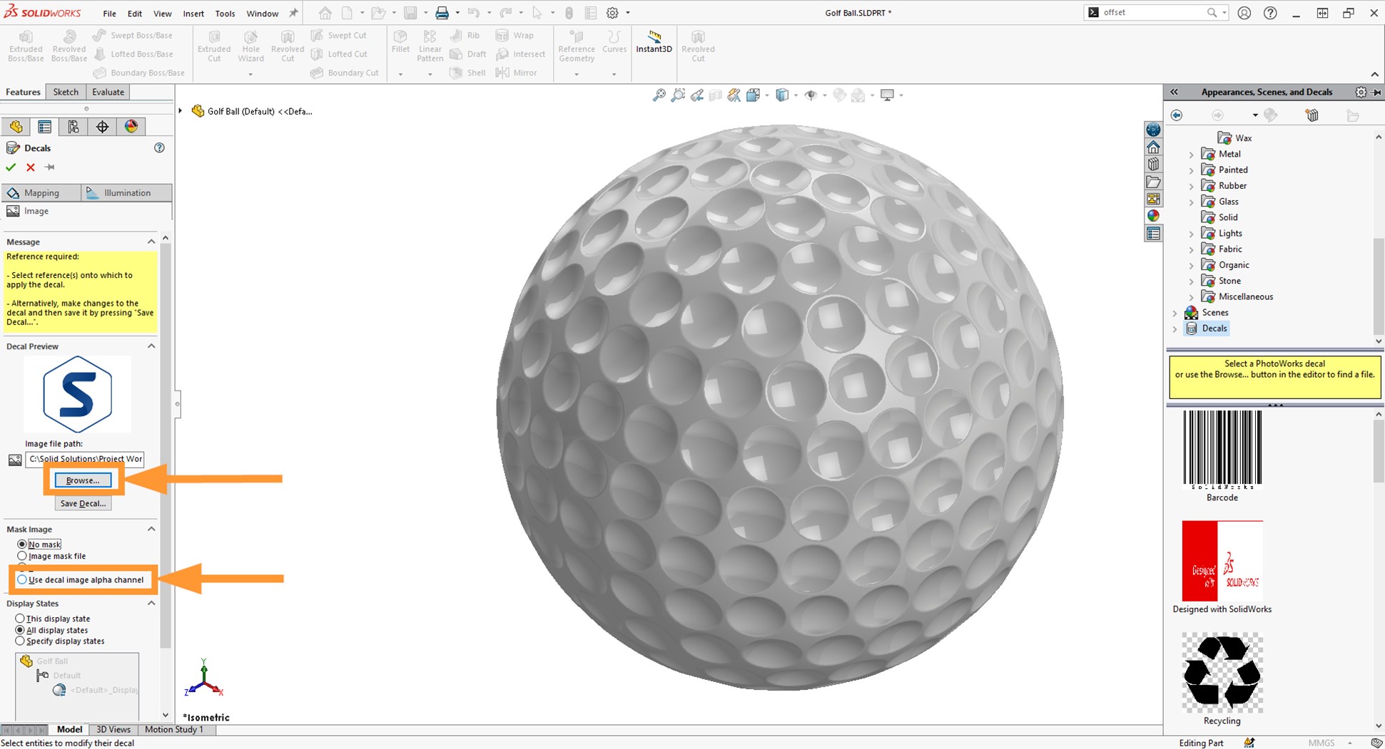Image resolution: width=1385 pixels, height=749 pixels.
Task: Expand the Scenes tree node
Action: [x=1175, y=312]
